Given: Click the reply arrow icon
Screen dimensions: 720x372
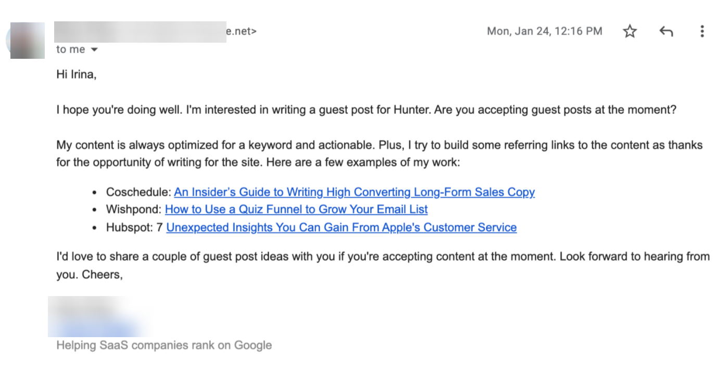Looking at the screenshot, I should (x=666, y=32).
